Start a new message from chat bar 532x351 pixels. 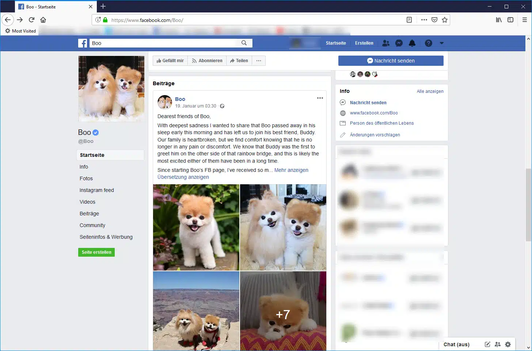click(487, 344)
